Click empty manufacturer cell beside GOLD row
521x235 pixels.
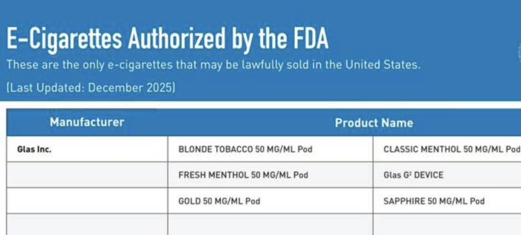click(x=87, y=201)
